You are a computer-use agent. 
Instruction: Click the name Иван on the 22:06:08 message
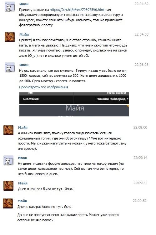coord(24,65)
